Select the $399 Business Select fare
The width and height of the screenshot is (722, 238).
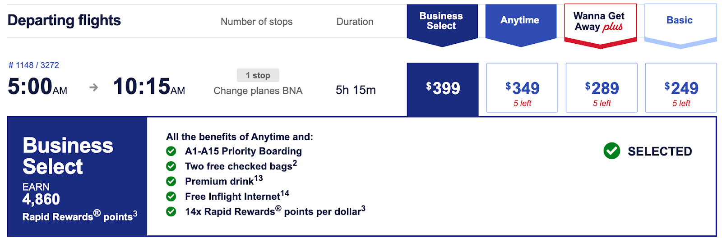(x=443, y=88)
